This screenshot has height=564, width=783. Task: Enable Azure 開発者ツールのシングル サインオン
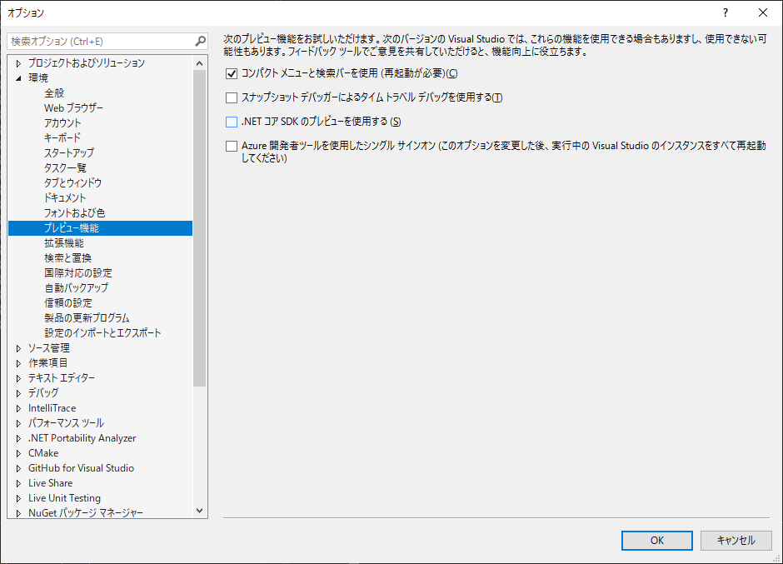coord(231,145)
